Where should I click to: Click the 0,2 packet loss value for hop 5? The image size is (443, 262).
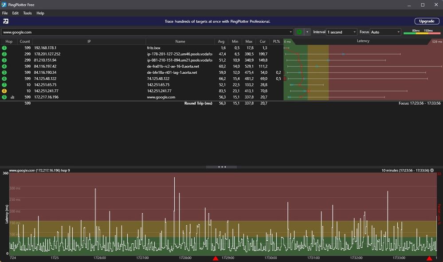278,72
